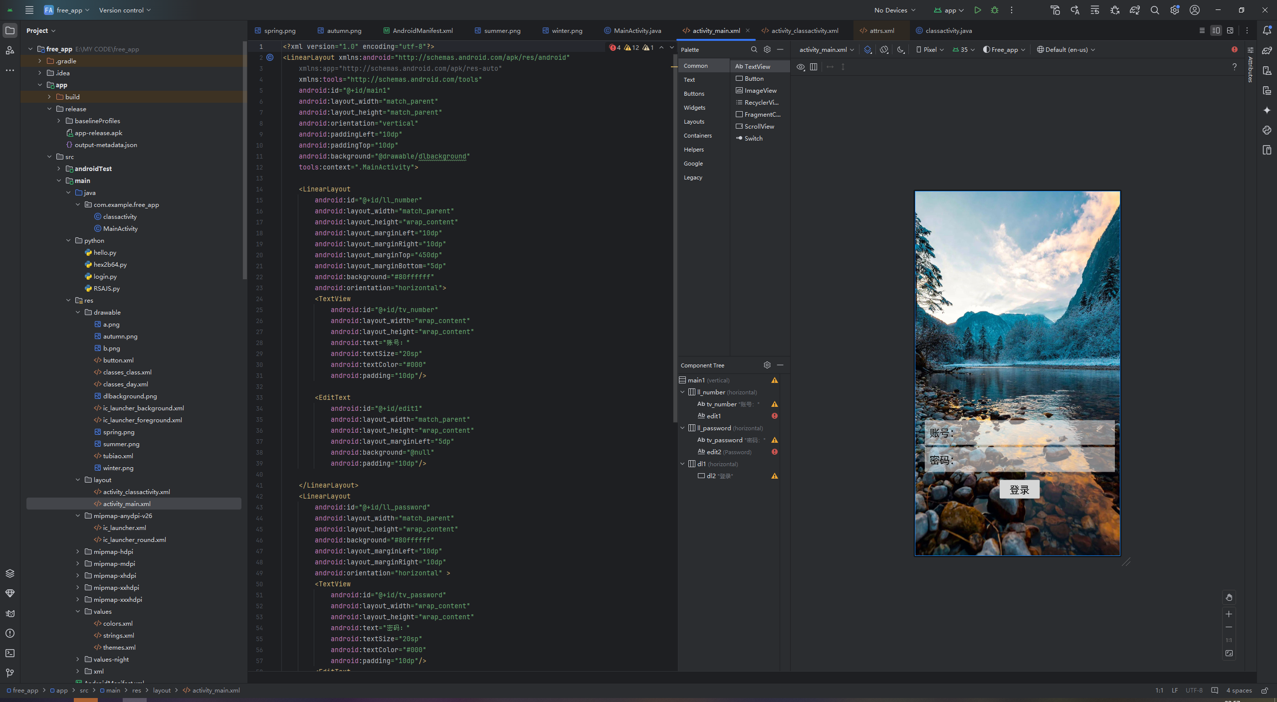This screenshot has height=702, width=1277.
Task: Toggle design surface layers (blueprint) selector
Action: 868,49
